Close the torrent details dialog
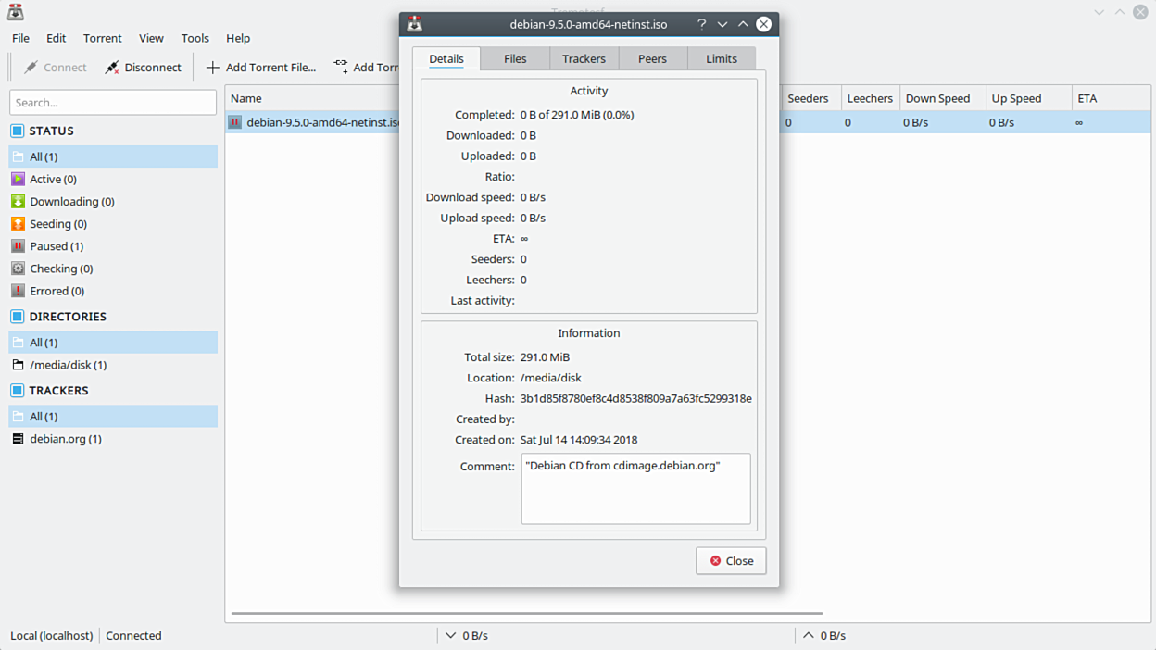Screen dimensions: 1156x650 (731, 560)
